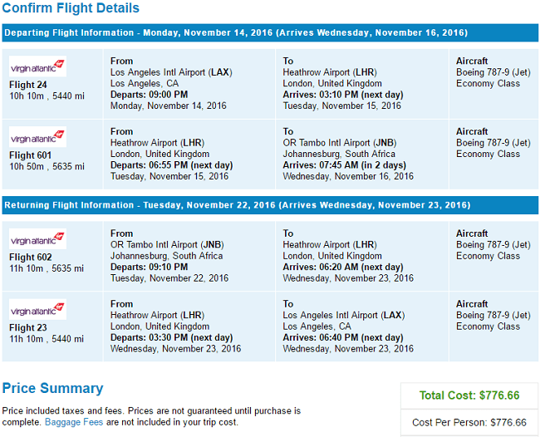Click the Virgin Atlantic logo for Flight 24

(x=37, y=66)
